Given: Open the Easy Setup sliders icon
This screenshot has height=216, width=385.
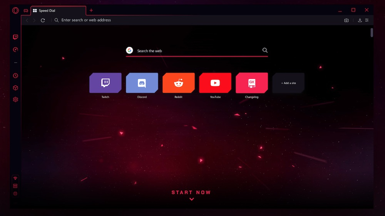Looking at the screenshot, I should [x=367, y=20].
